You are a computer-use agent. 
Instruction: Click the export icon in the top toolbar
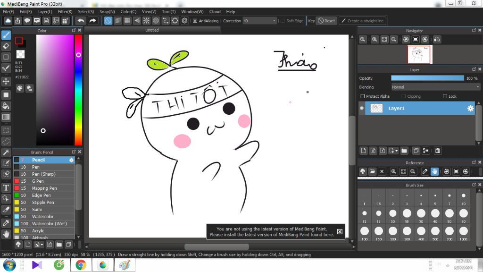tap(17, 21)
